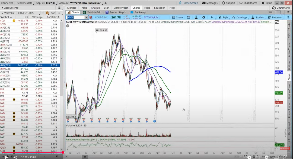Open the MarketWatch tab
293x159 pixels.
(x=121, y=8)
